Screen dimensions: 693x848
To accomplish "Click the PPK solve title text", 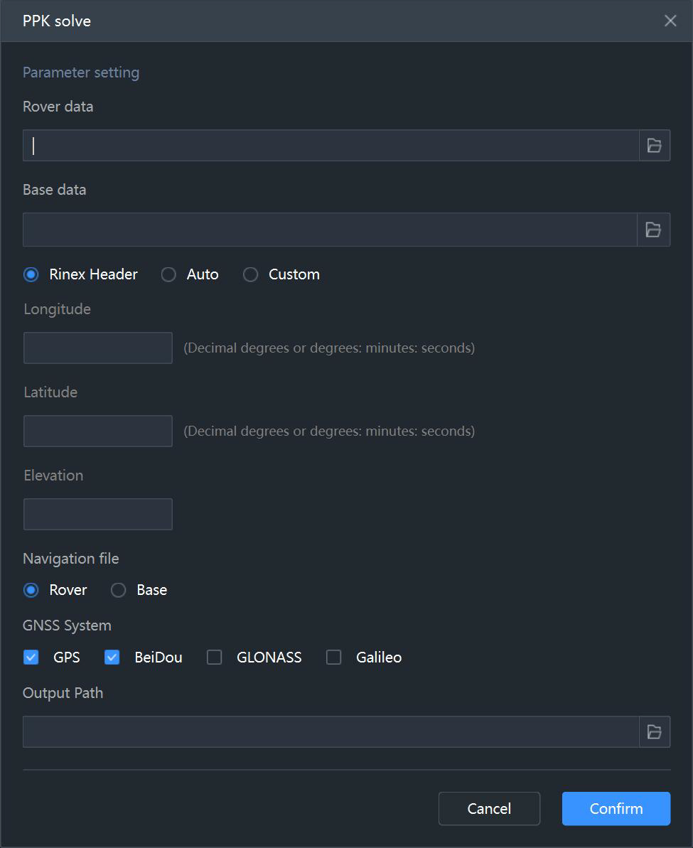I will 57,21.
